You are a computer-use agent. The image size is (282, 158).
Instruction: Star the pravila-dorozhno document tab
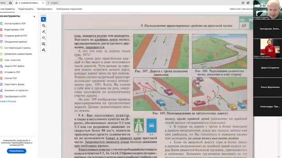point(16,3)
